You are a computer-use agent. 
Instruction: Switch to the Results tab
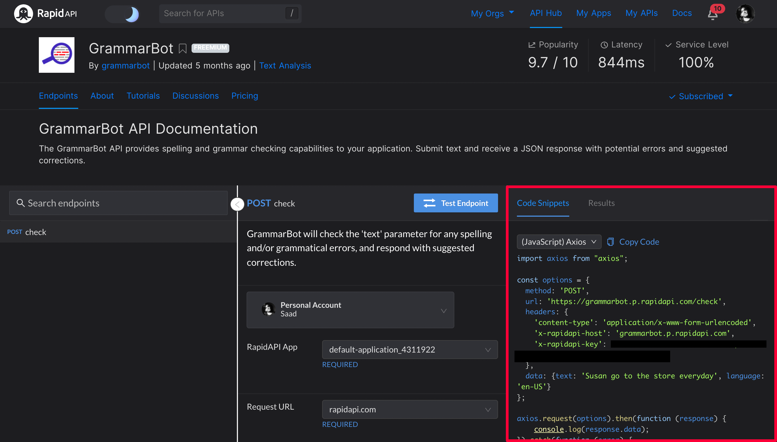[x=601, y=203]
